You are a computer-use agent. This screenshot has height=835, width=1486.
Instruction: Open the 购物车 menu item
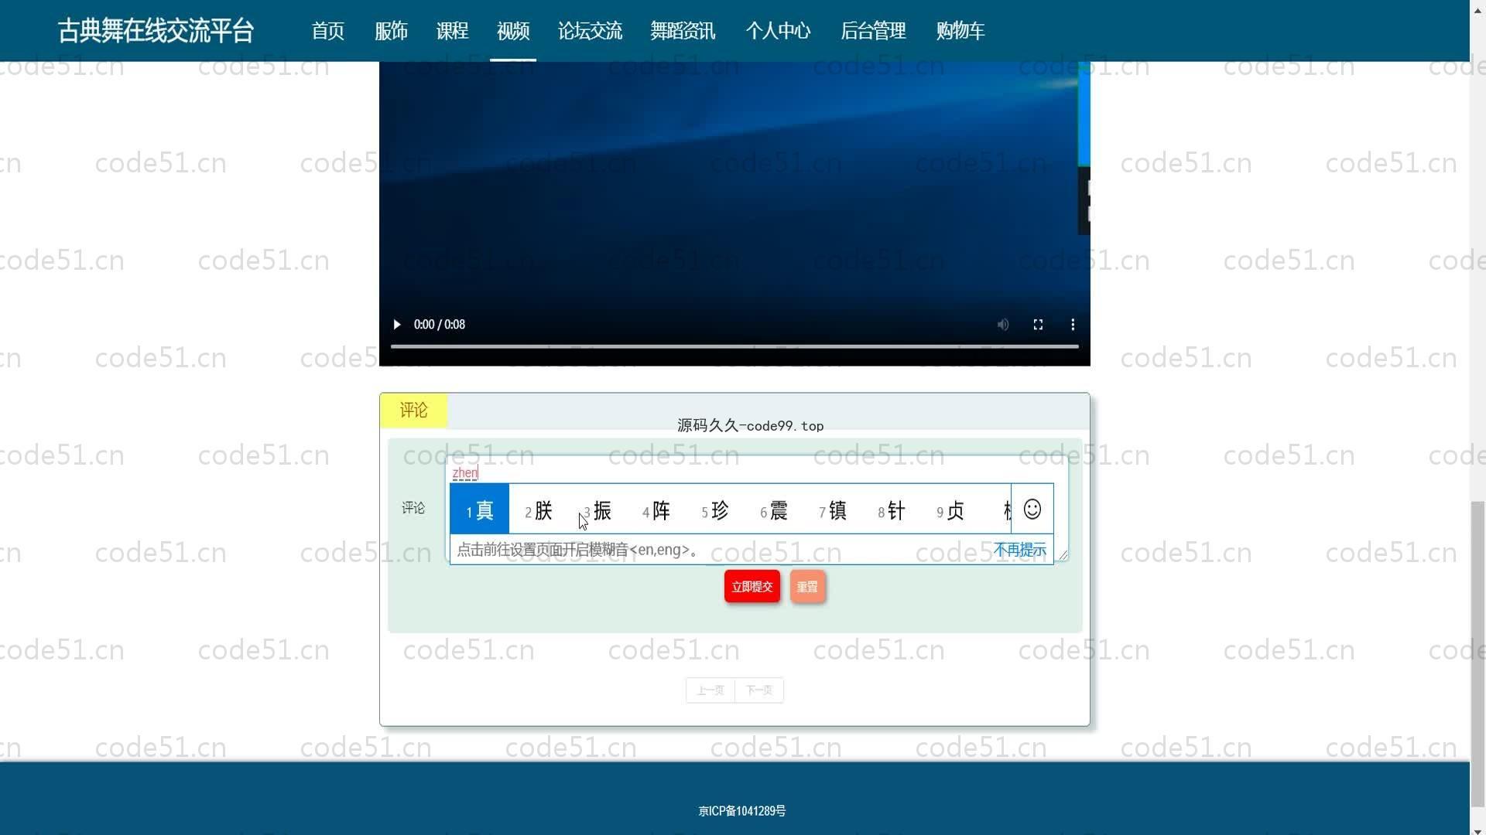coord(960,31)
